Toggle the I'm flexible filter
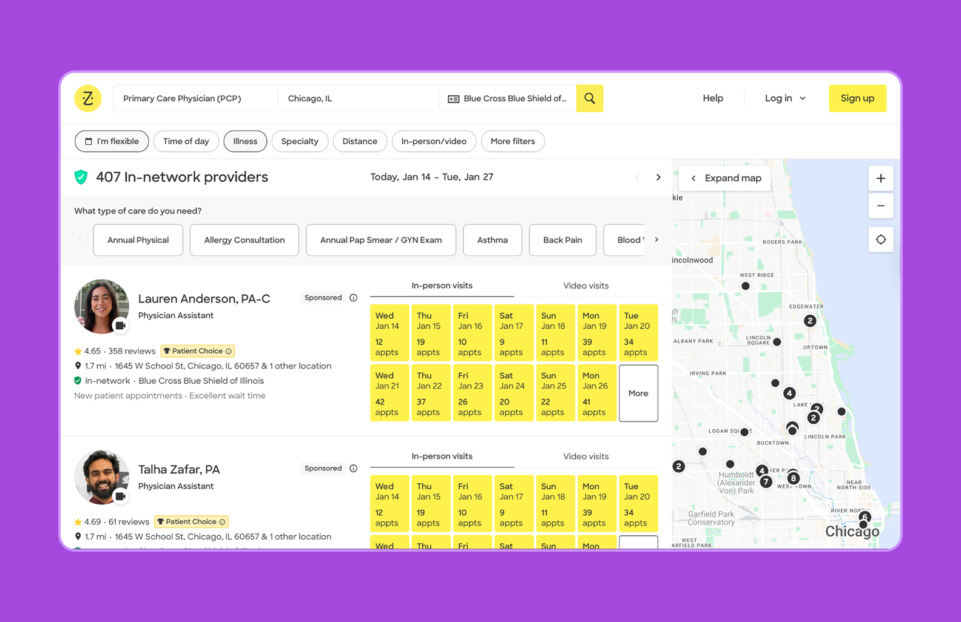961x622 pixels. click(112, 141)
